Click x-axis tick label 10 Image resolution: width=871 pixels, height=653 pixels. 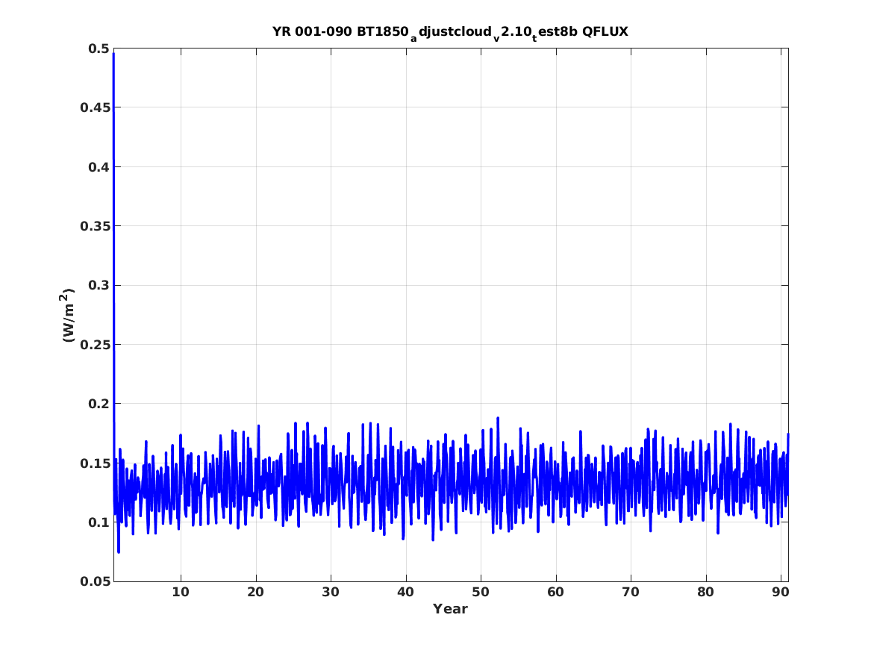(x=181, y=592)
